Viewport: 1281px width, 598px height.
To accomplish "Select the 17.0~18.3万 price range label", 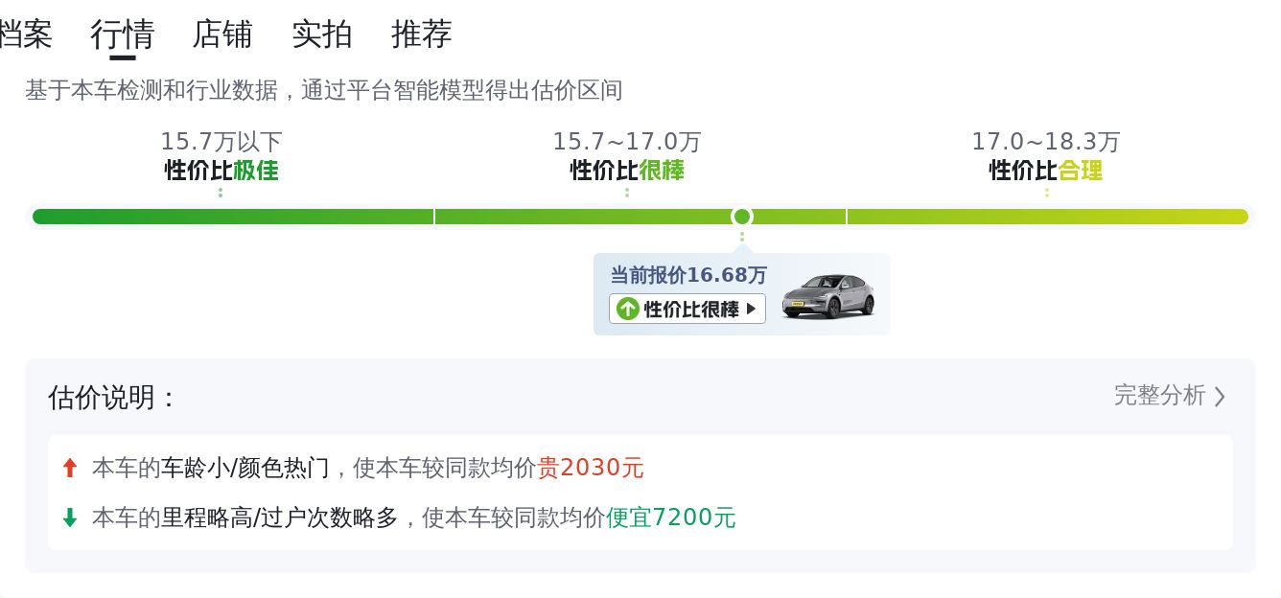I will tap(1046, 142).
